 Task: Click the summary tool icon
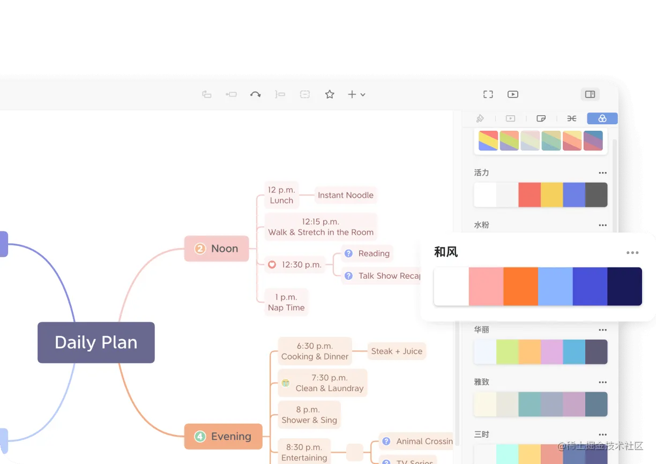[x=280, y=94]
